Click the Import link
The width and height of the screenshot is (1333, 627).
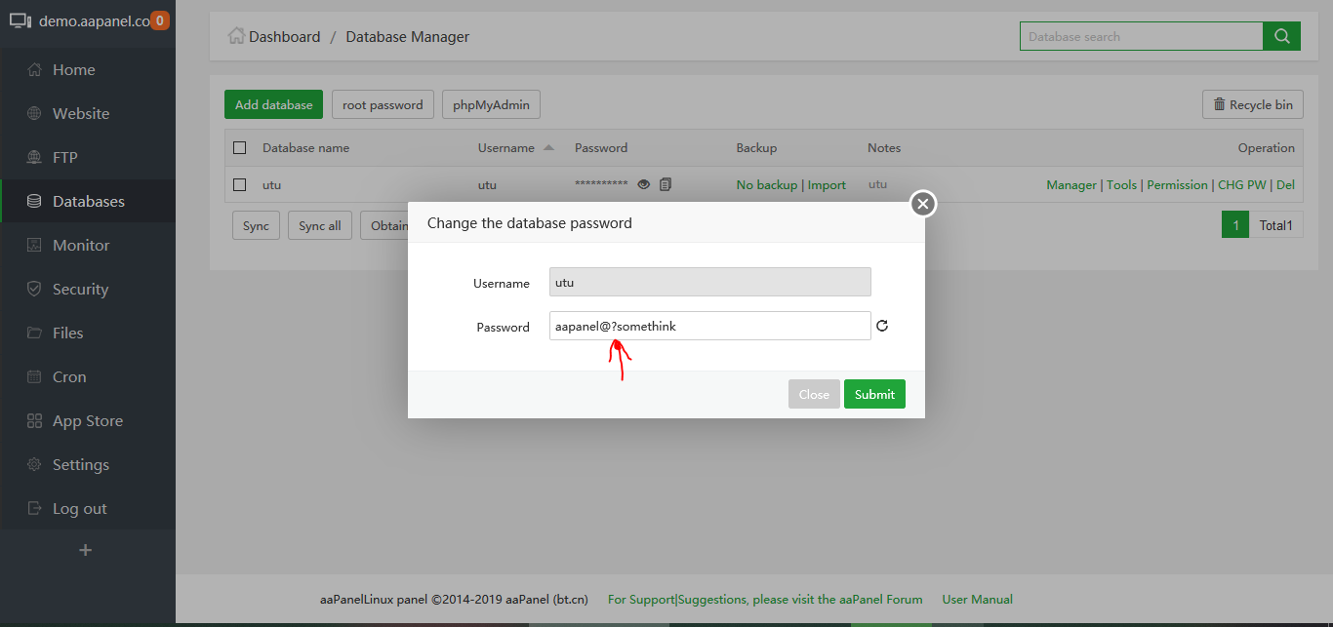tap(827, 184)
